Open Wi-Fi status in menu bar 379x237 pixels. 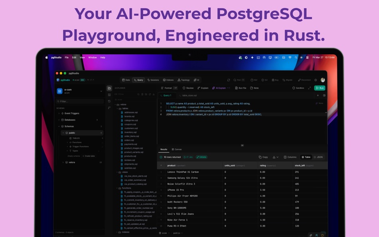click(290, 57)
